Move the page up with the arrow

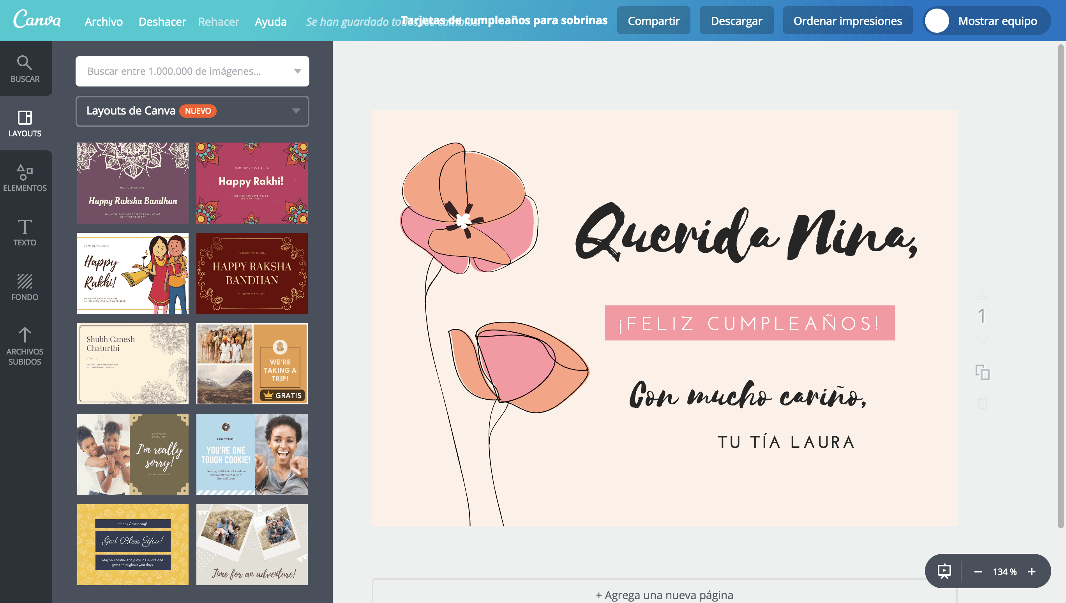tap(982, 295)
